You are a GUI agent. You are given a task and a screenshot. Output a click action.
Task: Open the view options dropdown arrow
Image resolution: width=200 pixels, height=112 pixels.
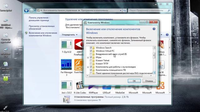[x=161, y=35]
